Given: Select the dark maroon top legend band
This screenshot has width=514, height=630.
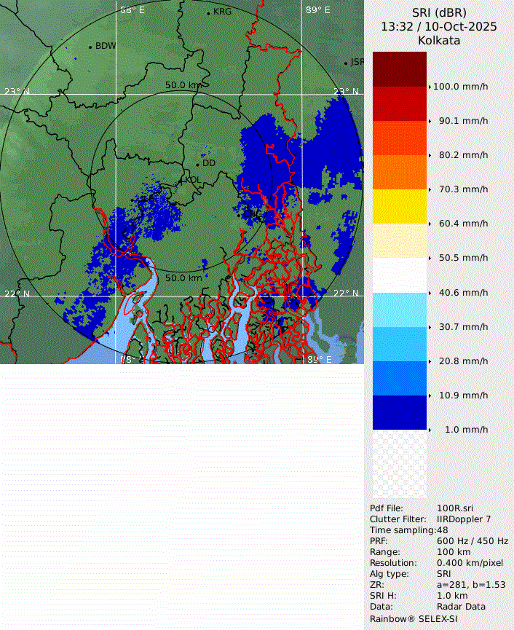Looking at the screenshot, I should click(x=399, y=69).
